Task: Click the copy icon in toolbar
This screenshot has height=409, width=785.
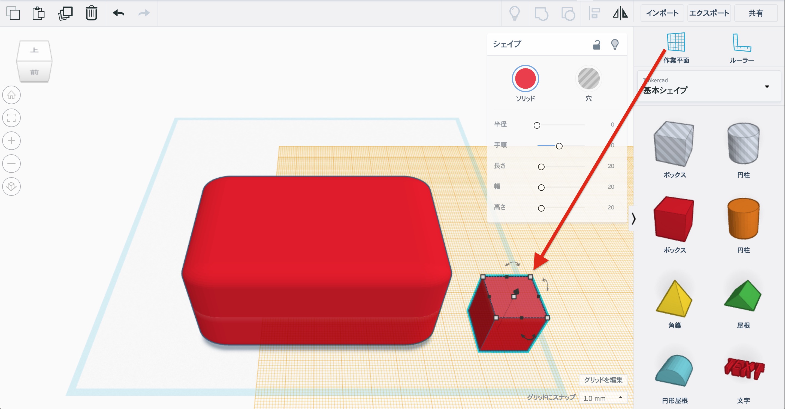Action: tap(13, 13)
